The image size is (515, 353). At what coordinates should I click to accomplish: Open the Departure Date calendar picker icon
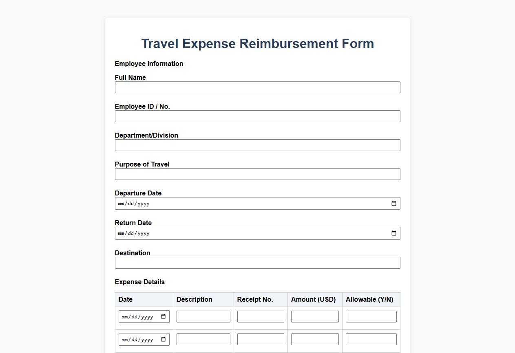pyautogui.click(x=393, y=203)
